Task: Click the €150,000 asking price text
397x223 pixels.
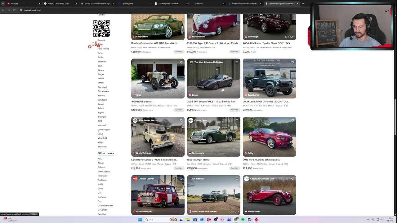Action: point(136,110)
